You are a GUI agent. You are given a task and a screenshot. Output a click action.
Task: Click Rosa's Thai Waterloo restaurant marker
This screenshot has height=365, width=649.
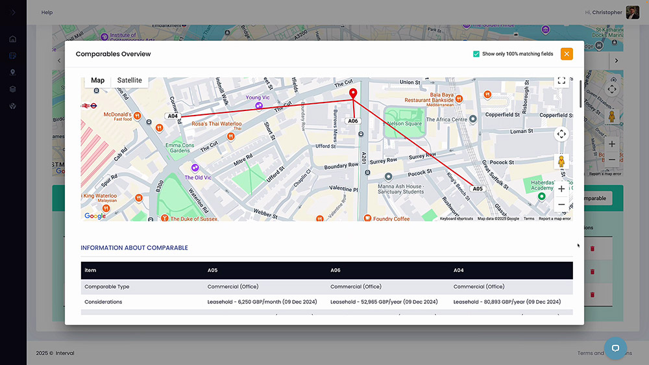click(x=230, y=136)
